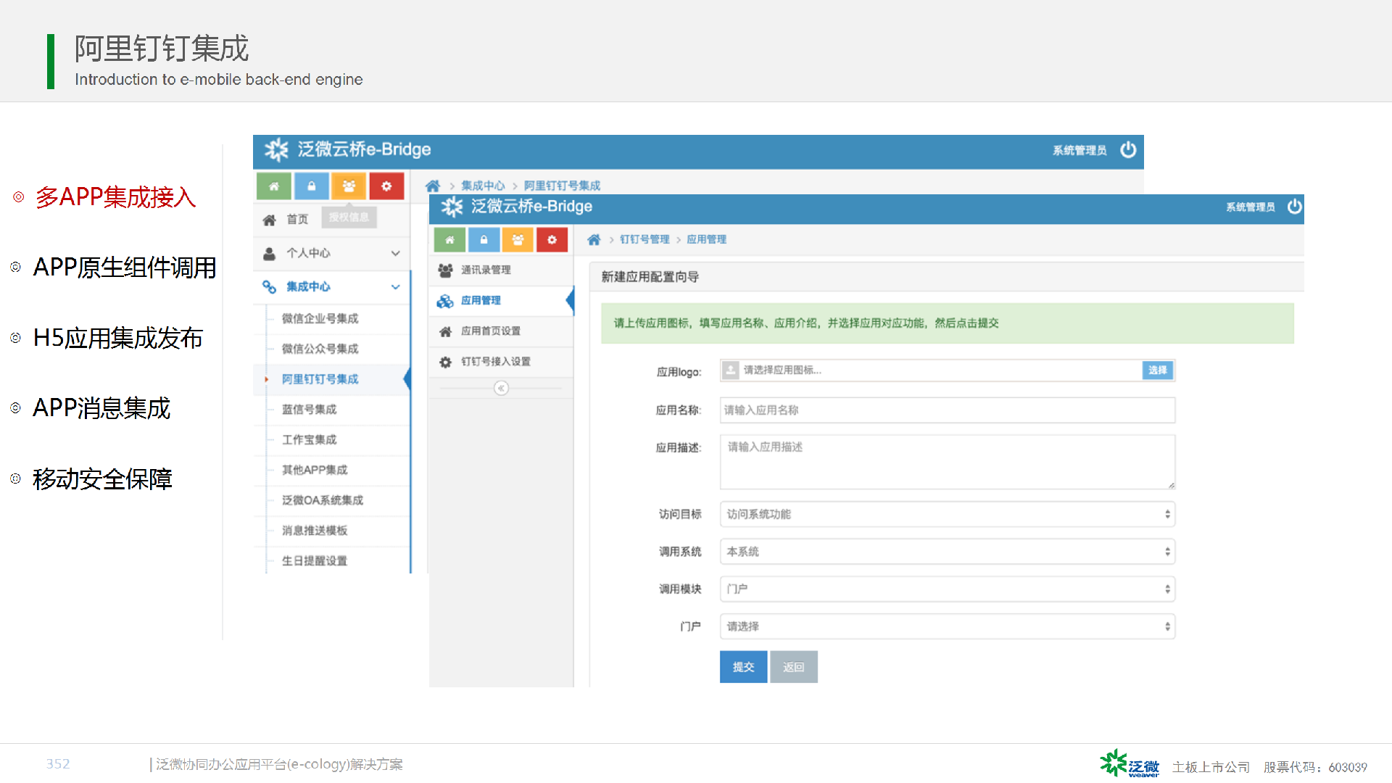1392x783 pixels.
Task: Open 调用系统 dropdown
Action: [x=947, y=552]
